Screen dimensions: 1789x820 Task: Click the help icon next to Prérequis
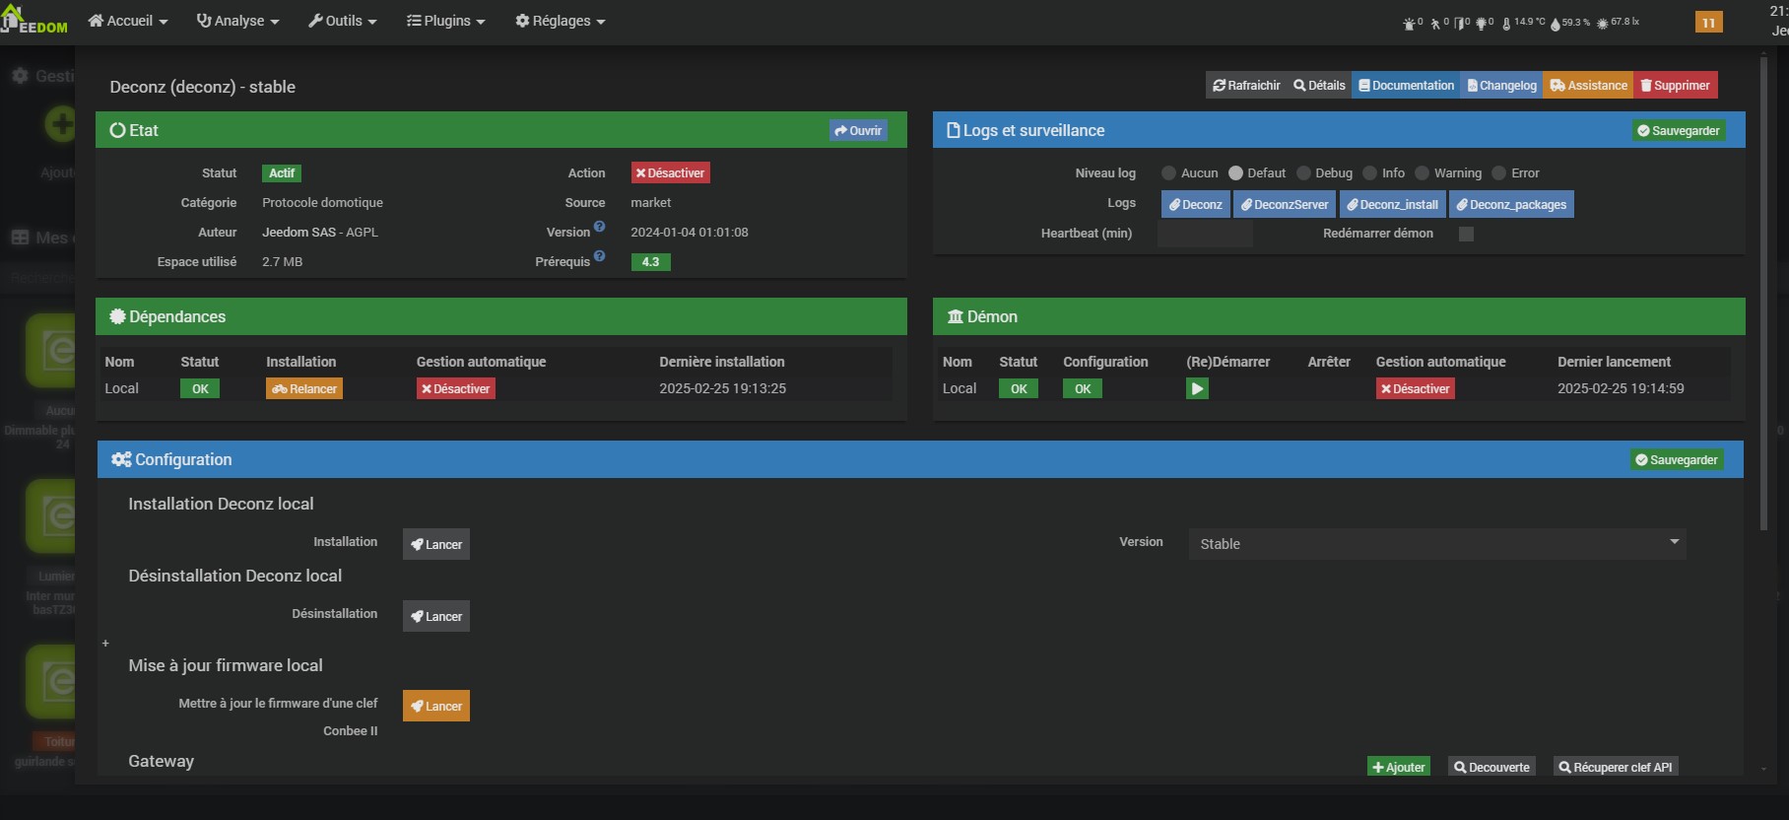[599, 256]
